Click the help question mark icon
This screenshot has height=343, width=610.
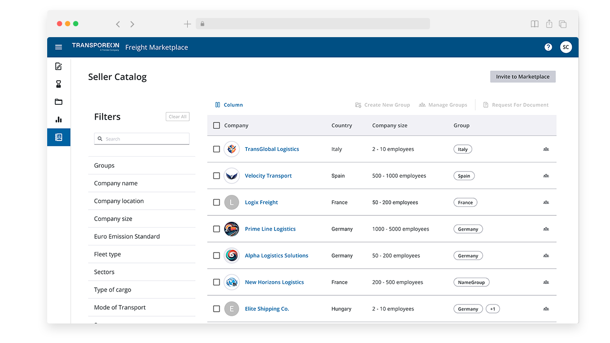point(548,47)
